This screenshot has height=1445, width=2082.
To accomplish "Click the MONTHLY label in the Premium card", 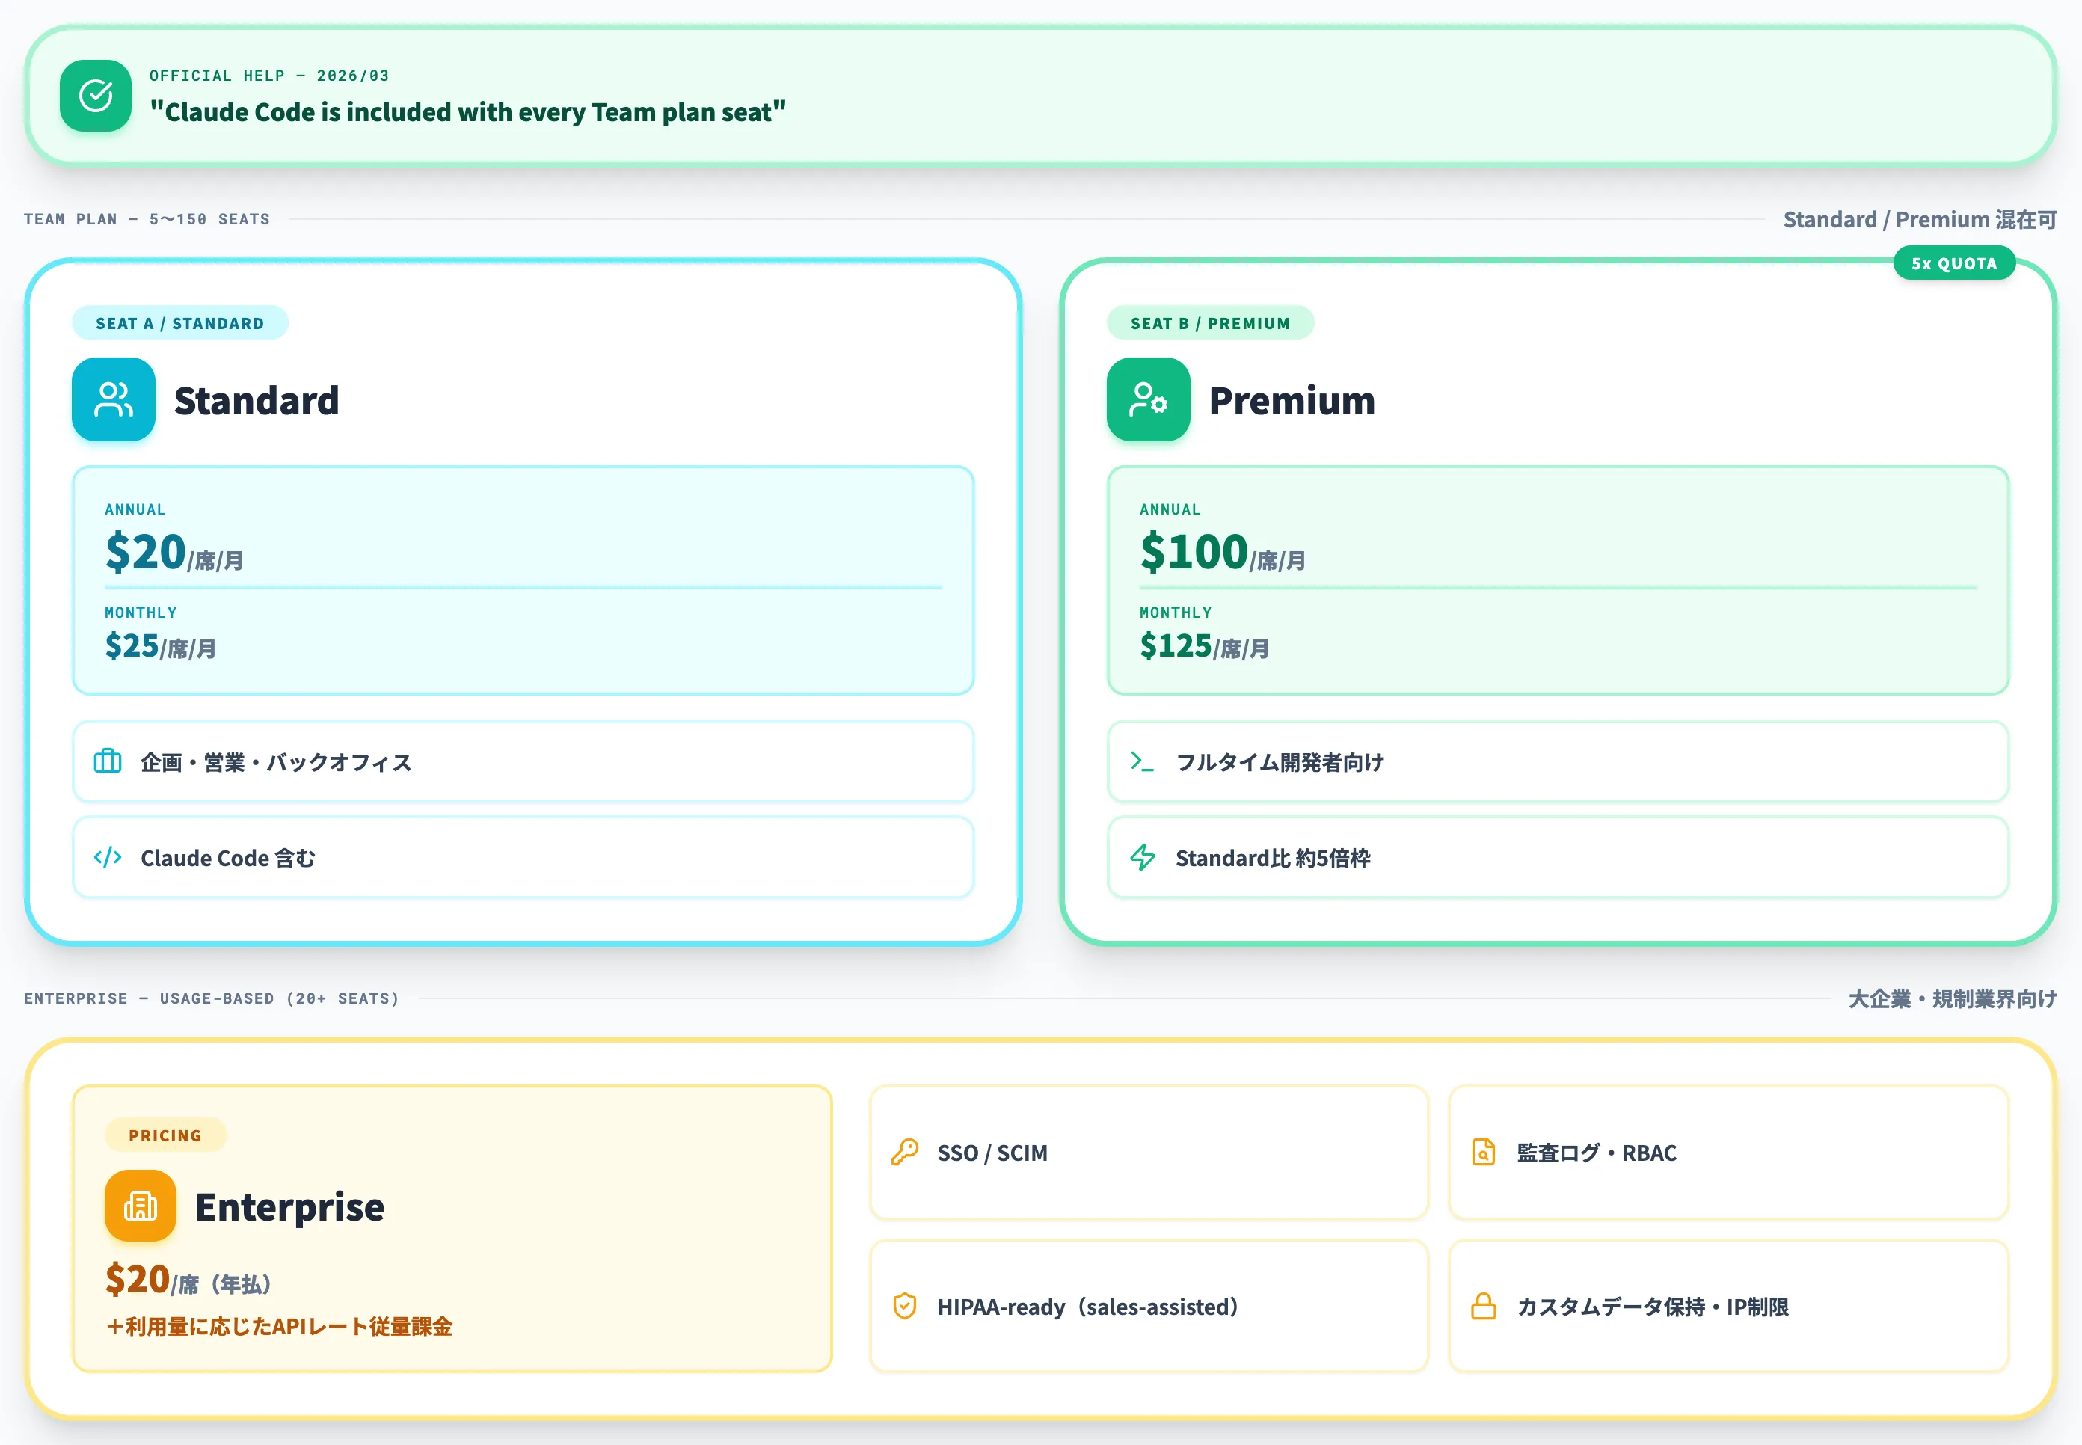I will coord(1175,613).
